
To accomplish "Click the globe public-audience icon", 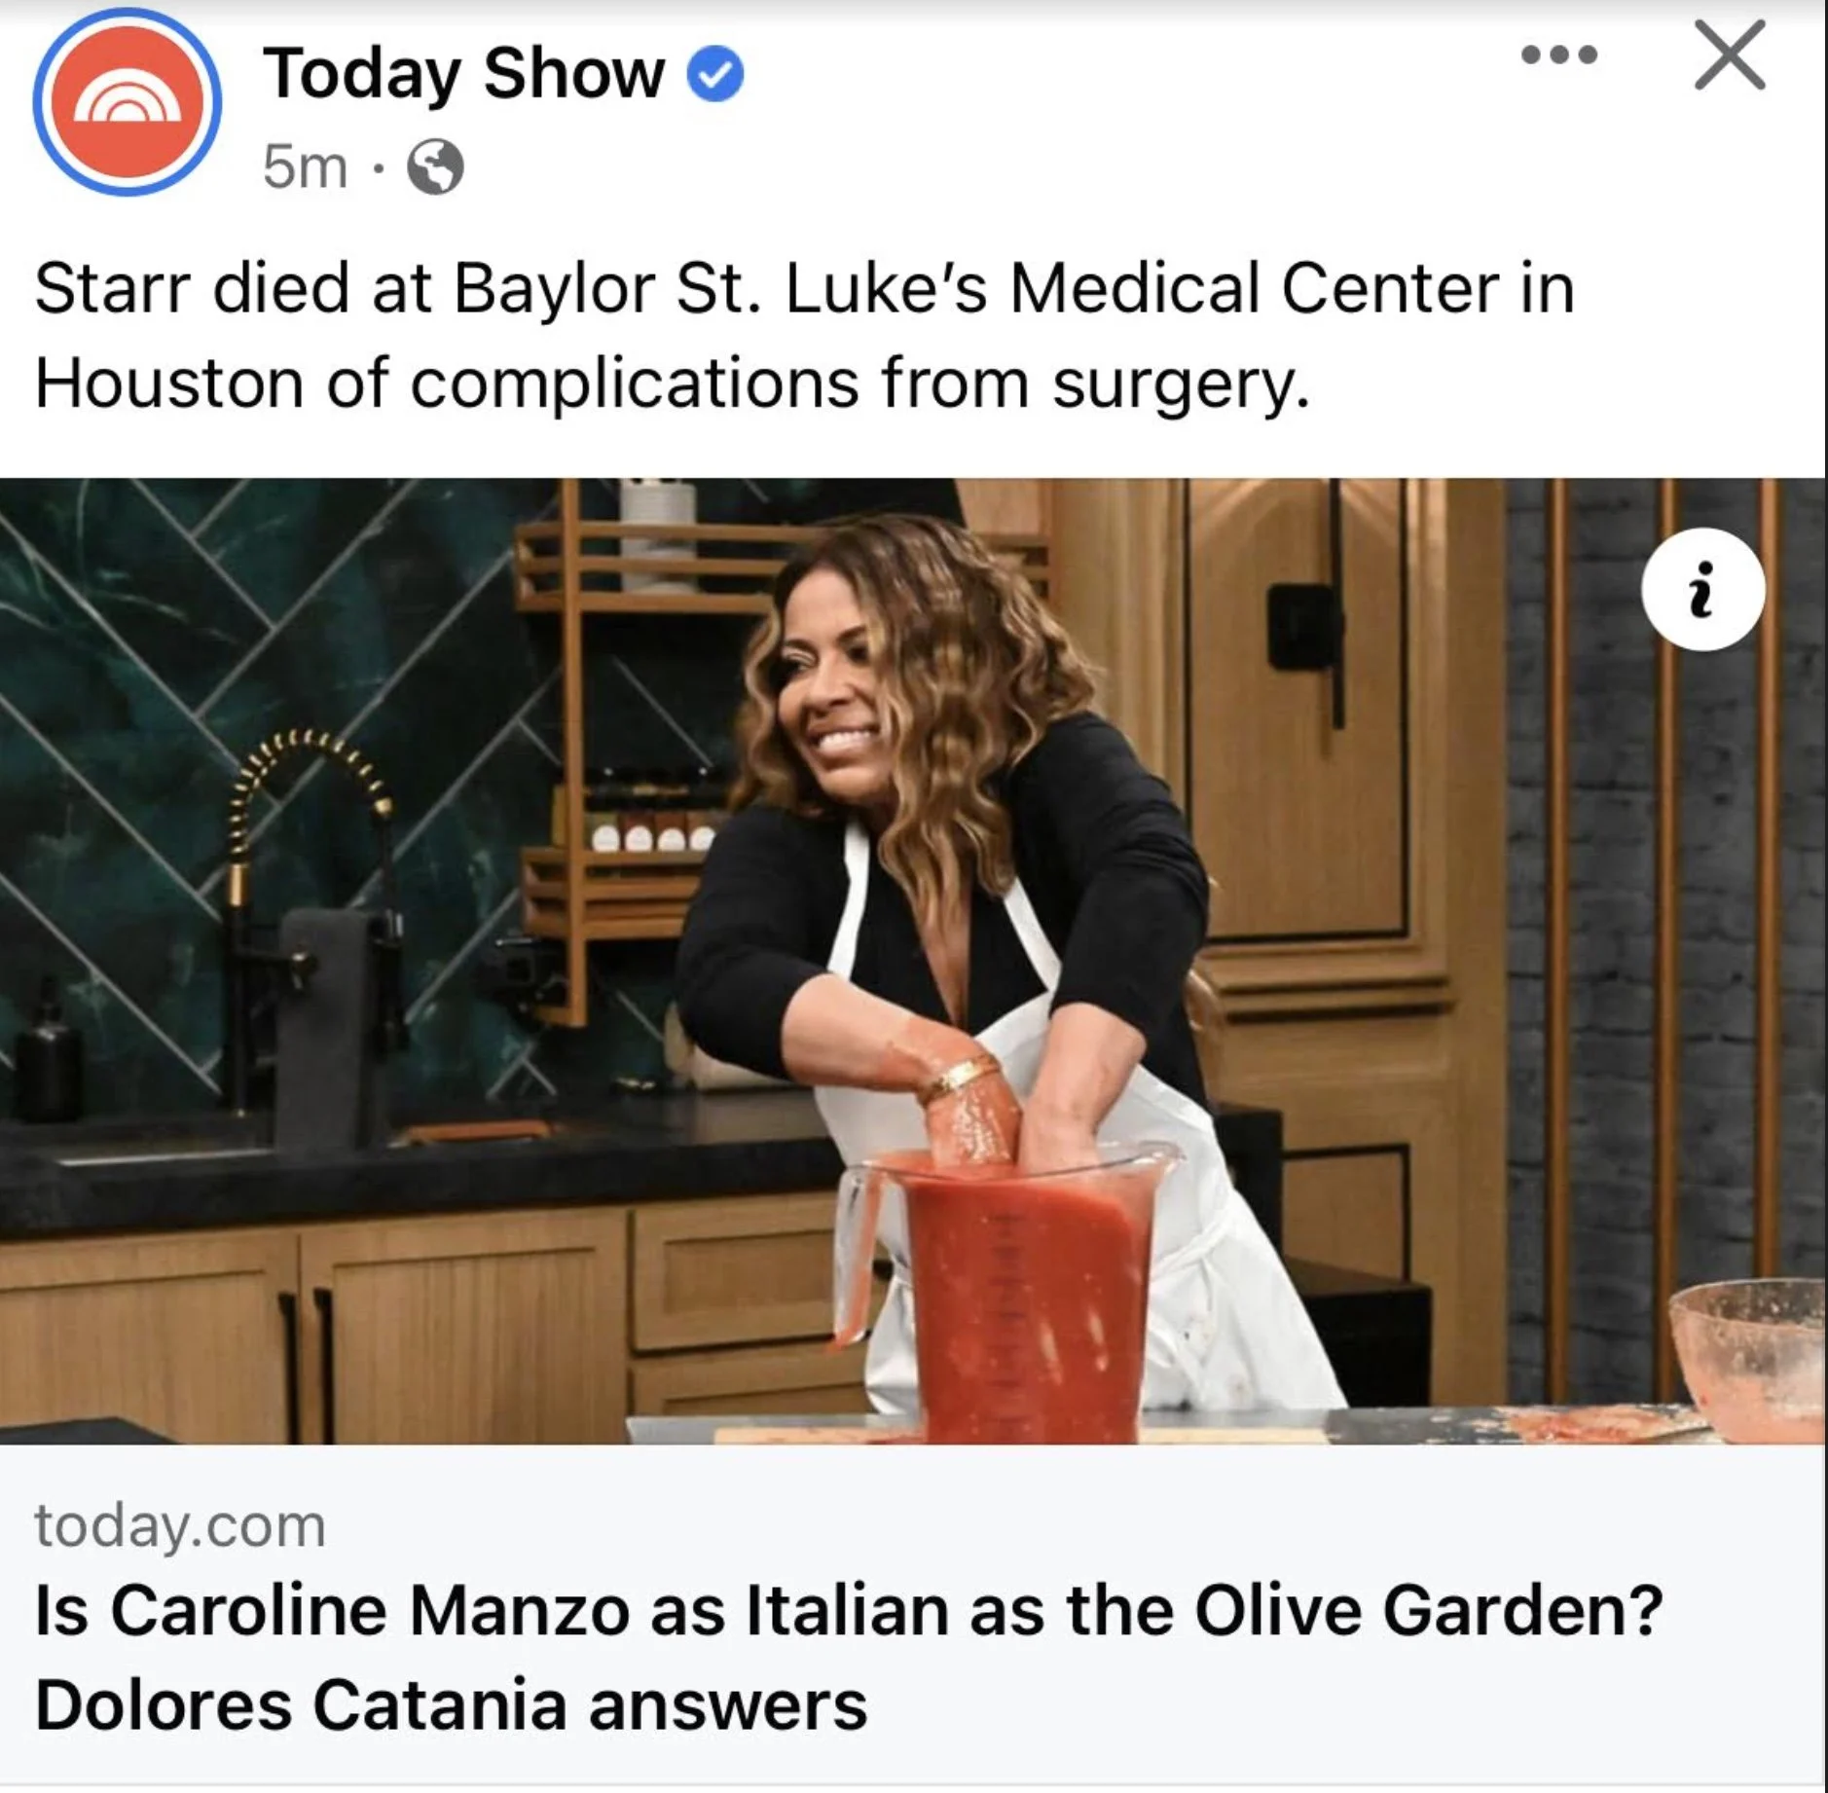I will [434, 167].
